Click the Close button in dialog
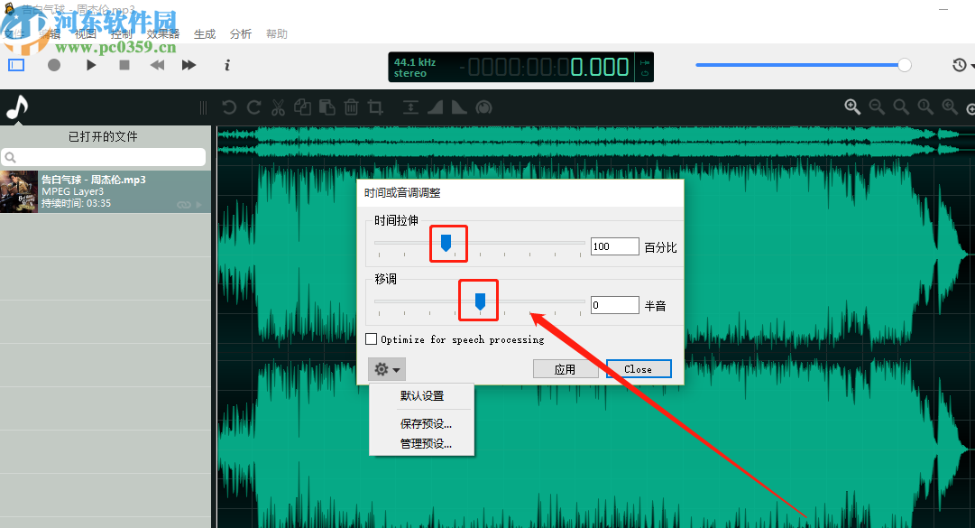Screen dimensions: 975x528 pyautogui.click(x=639, y=369)
